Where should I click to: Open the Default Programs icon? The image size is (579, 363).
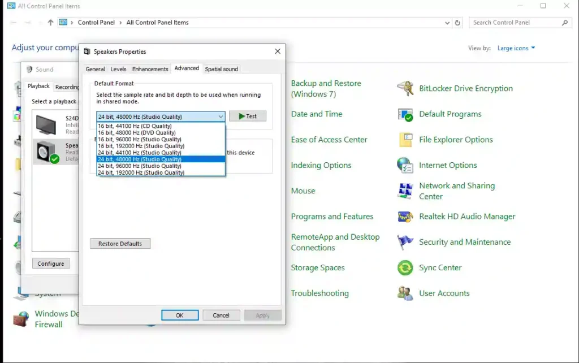[x=405, y=114]
